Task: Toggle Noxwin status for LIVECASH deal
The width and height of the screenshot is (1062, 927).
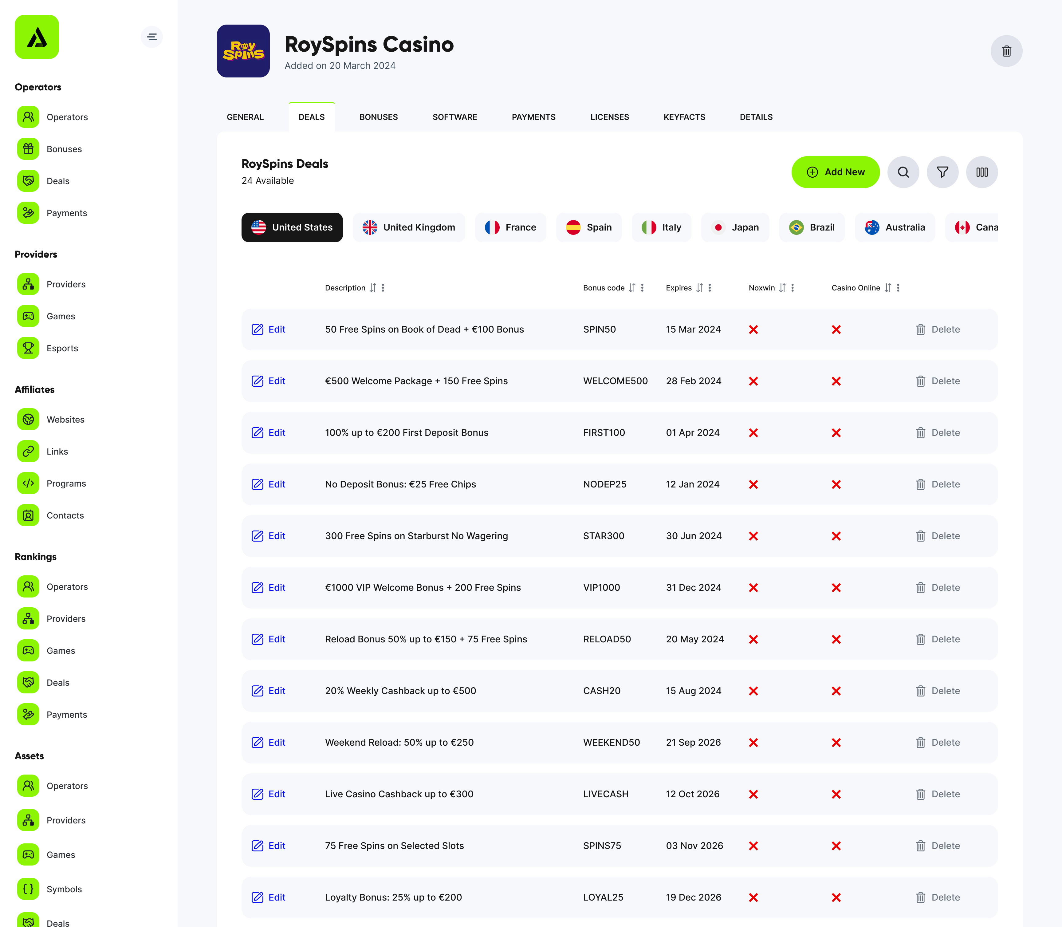Action: pos(753,795)
